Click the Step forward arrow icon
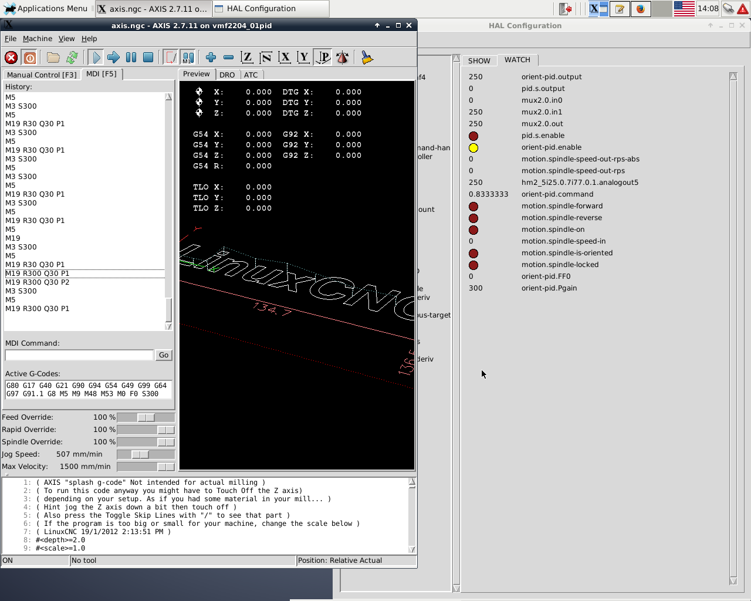751x601 pixels. click(114, 58)
